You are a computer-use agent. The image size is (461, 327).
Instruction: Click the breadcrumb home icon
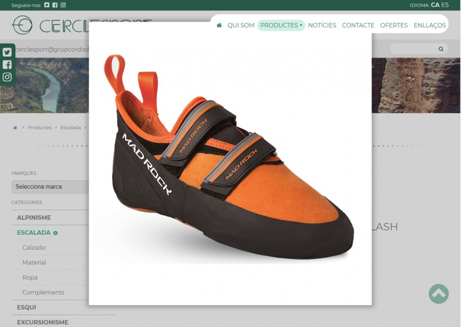tap(15, 128)
